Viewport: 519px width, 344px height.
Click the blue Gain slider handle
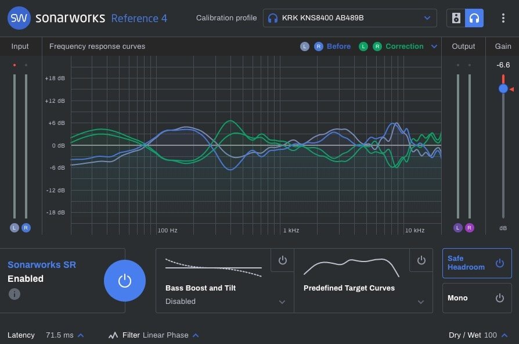tap(503, 89)
